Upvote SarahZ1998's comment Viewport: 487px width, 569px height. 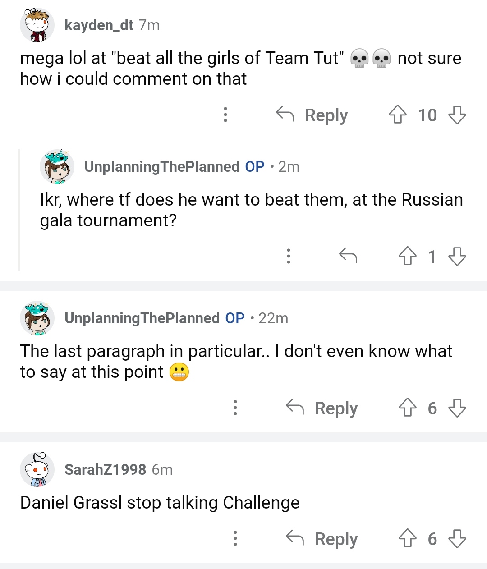[408, 538]
